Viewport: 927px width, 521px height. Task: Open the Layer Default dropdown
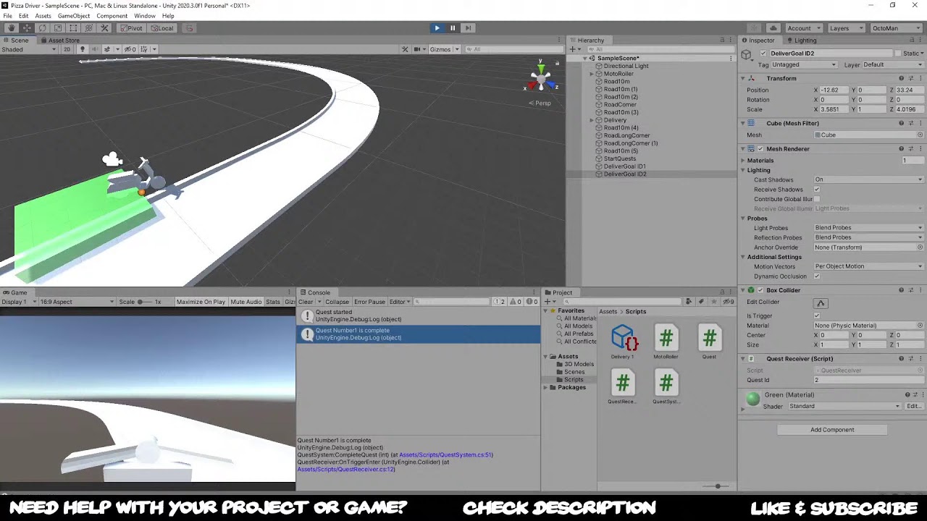point(893,65)
